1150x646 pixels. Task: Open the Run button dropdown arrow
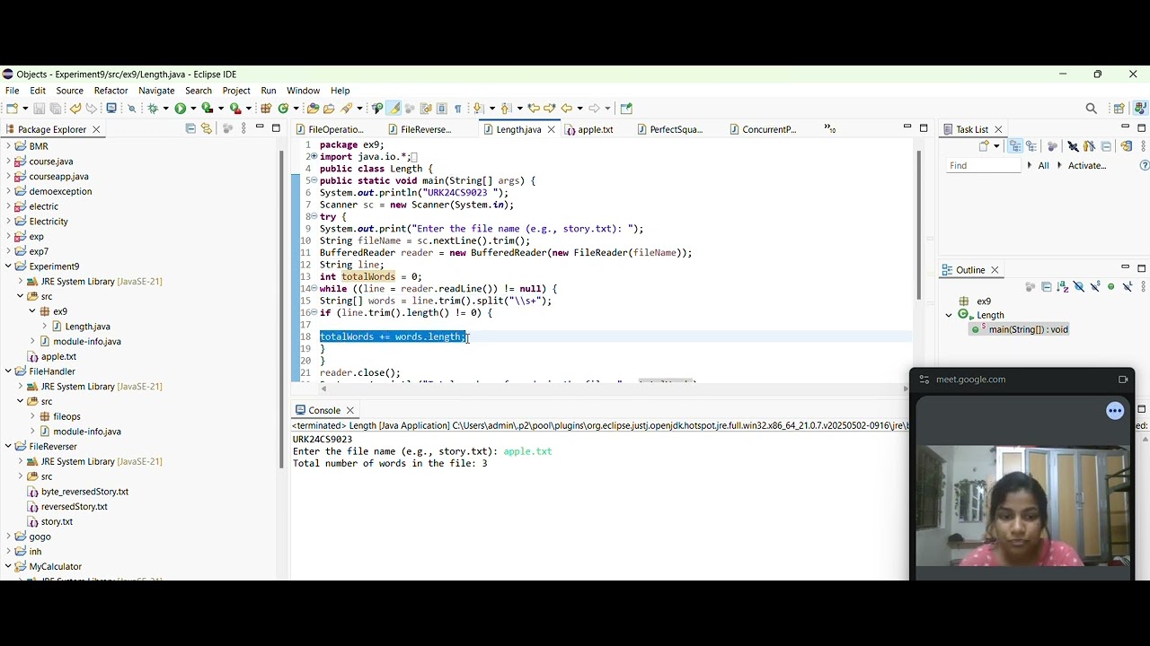click(x=193, y=109)
